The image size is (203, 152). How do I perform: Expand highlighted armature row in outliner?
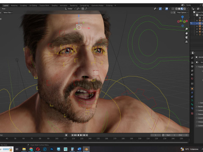coord(197,23)
